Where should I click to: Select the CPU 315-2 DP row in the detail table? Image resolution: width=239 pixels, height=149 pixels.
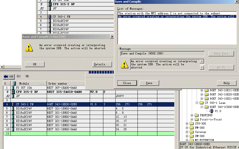click(x=89, y=92)
